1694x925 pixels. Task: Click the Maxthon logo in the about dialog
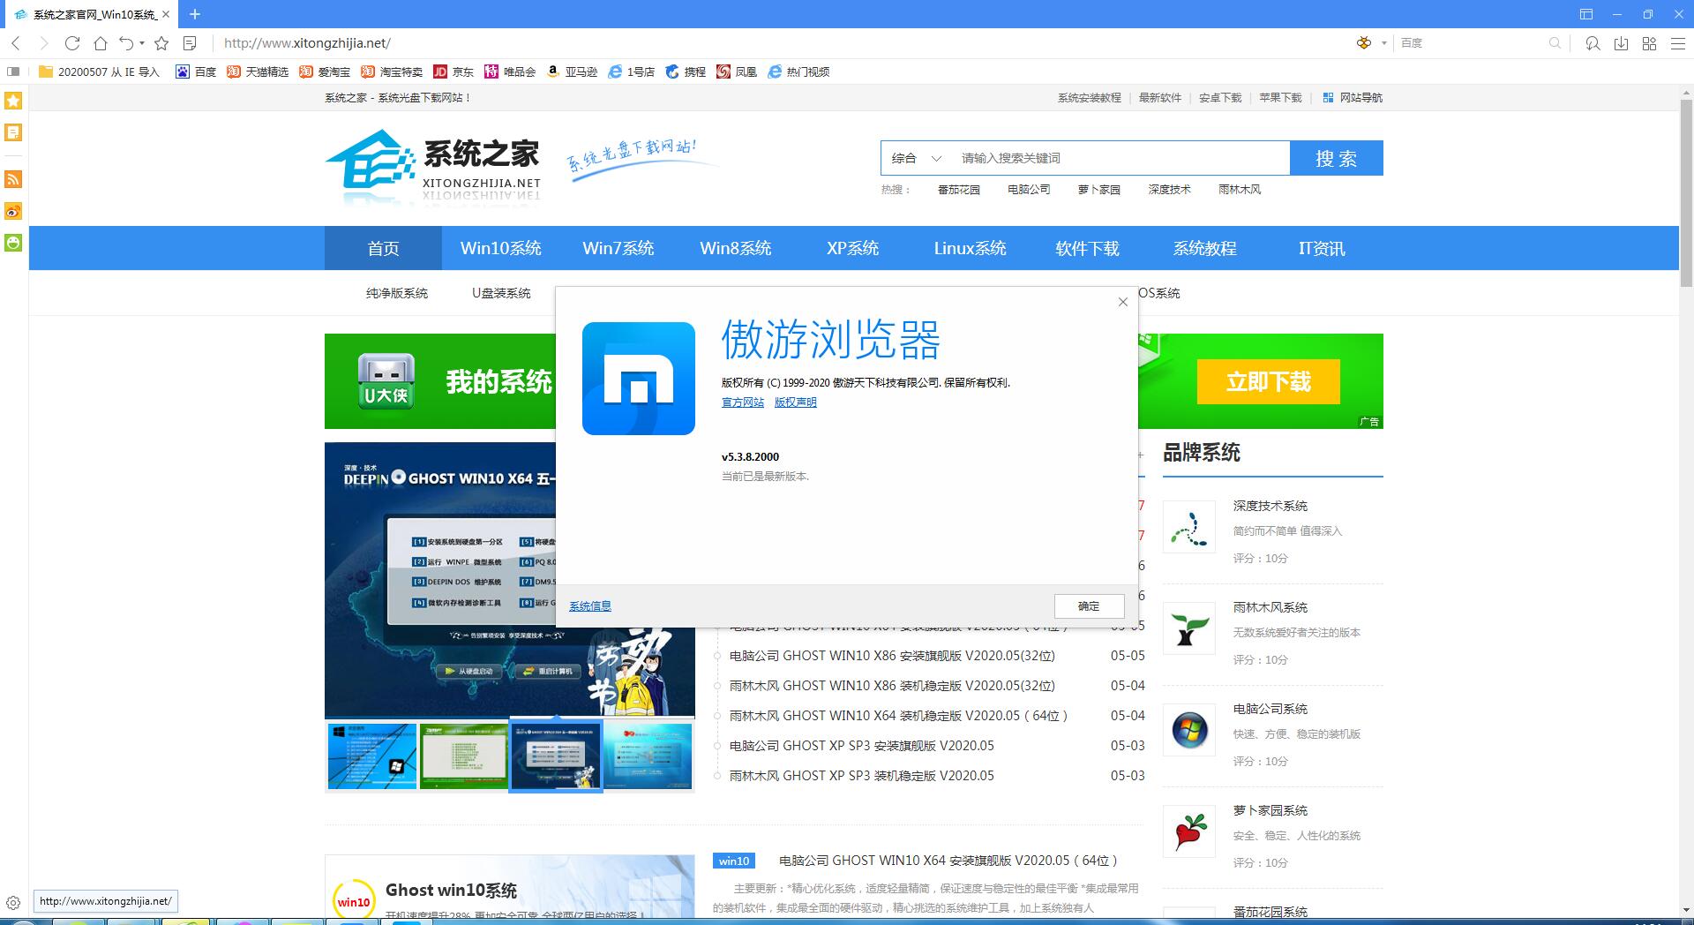pos(638,378)
